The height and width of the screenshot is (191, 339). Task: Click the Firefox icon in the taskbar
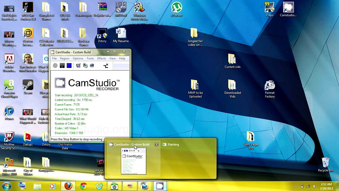(68, 186)
